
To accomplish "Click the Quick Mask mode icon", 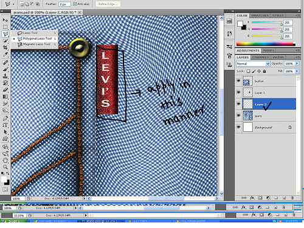I will coord(5,189).
